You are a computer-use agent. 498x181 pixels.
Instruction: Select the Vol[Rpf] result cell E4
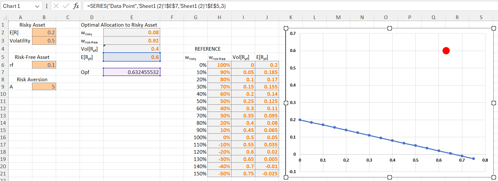(132, 49)
